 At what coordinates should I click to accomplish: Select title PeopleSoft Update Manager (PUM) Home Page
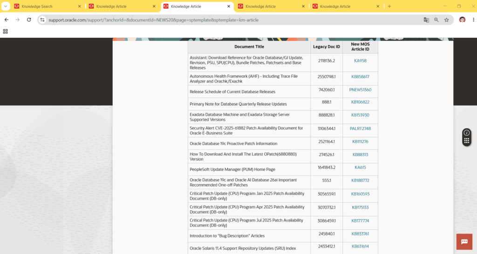[x=232, y=169]
